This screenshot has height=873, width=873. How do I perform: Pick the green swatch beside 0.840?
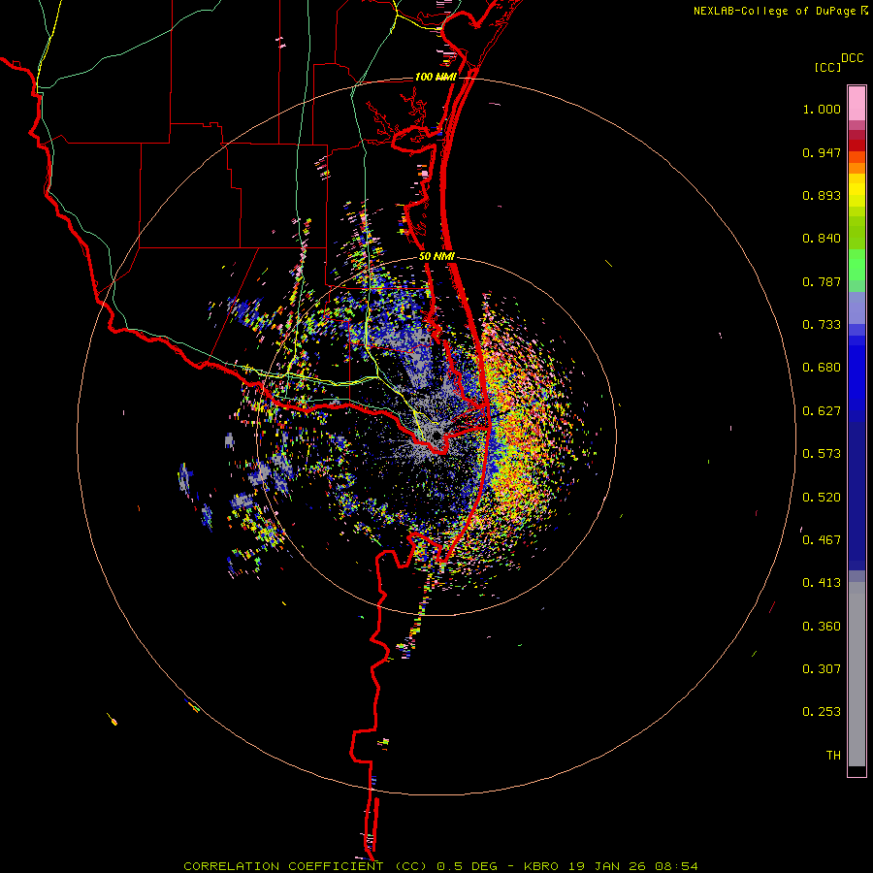point(857,233)
